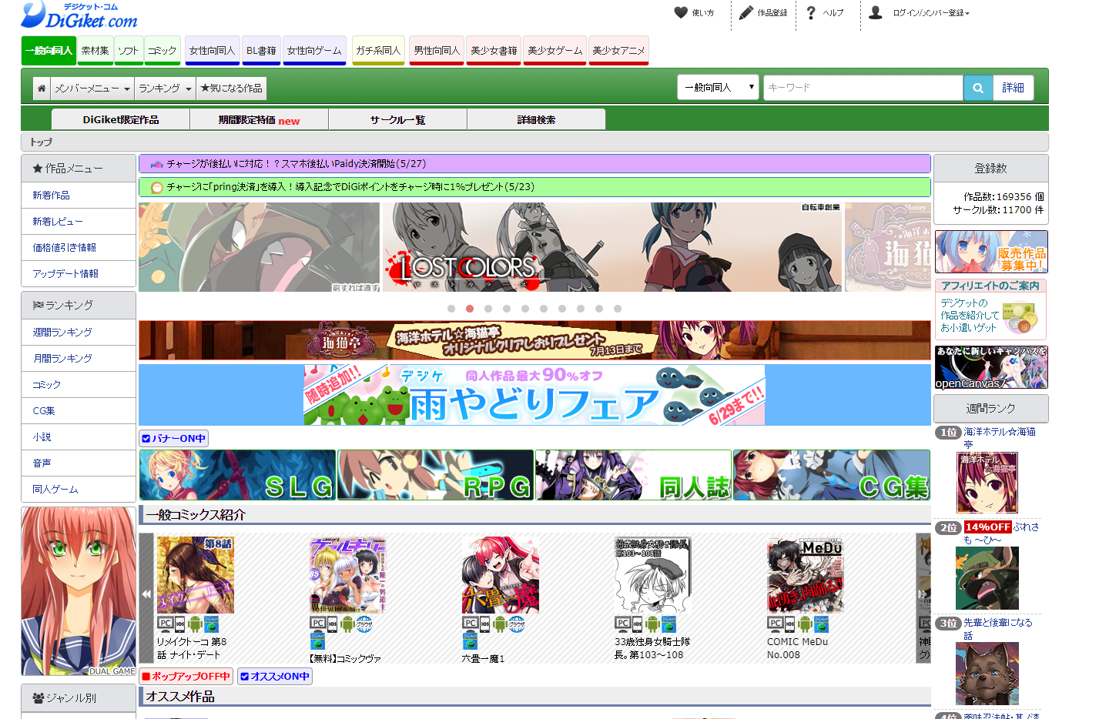Select the last carousel dot
This screenshot has height=719, width=1099.
(x=618, y=309)
